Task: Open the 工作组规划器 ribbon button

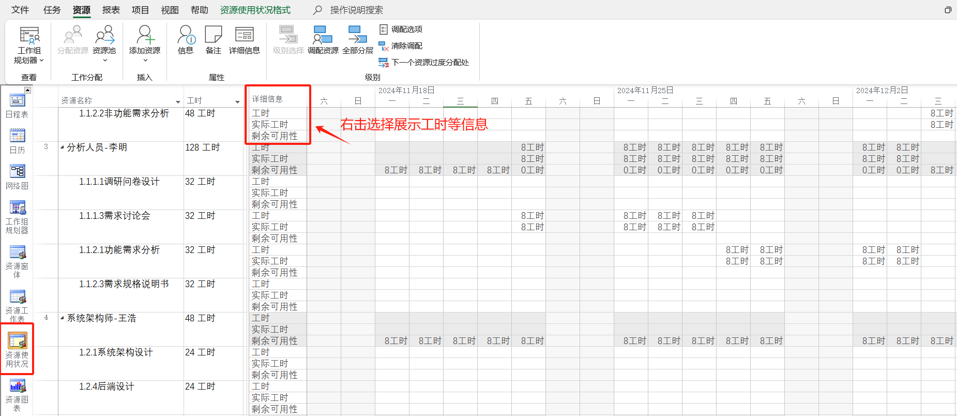Action: click(x=29, y=45)
